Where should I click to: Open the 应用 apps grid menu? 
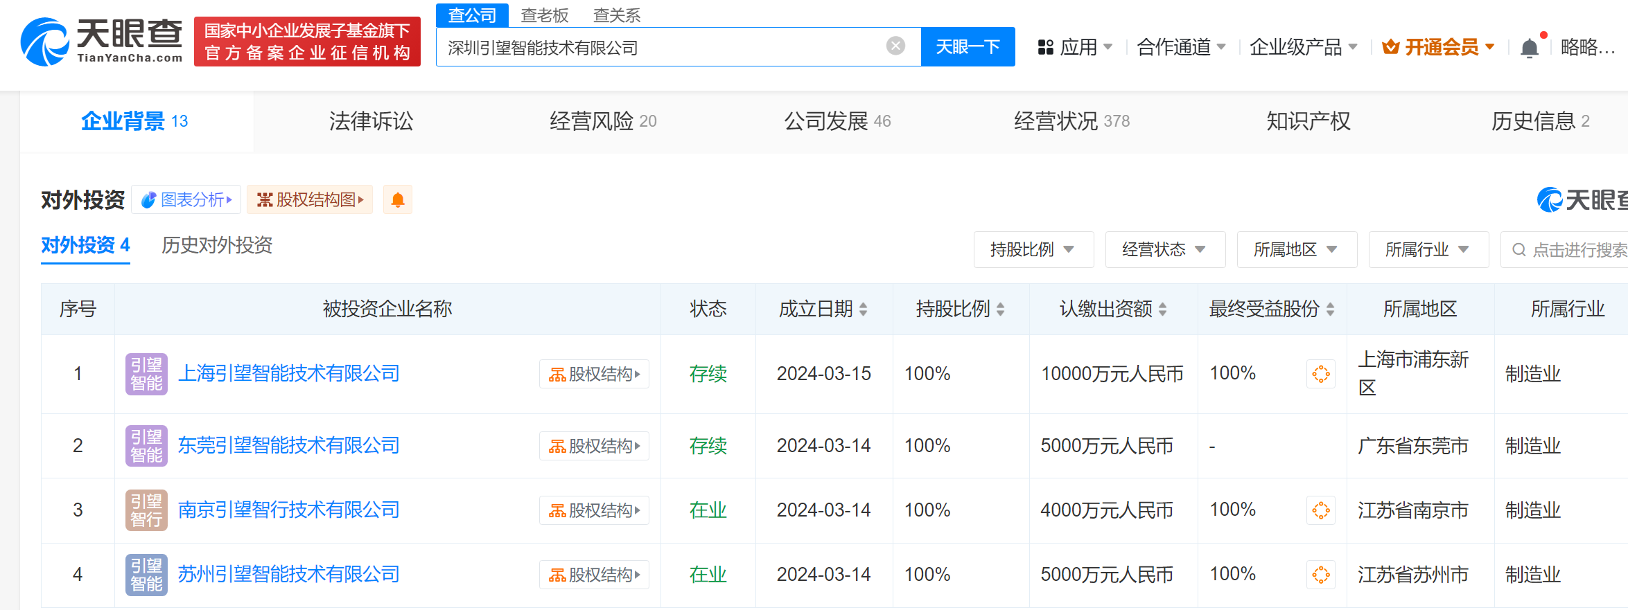coord(1075,47)
